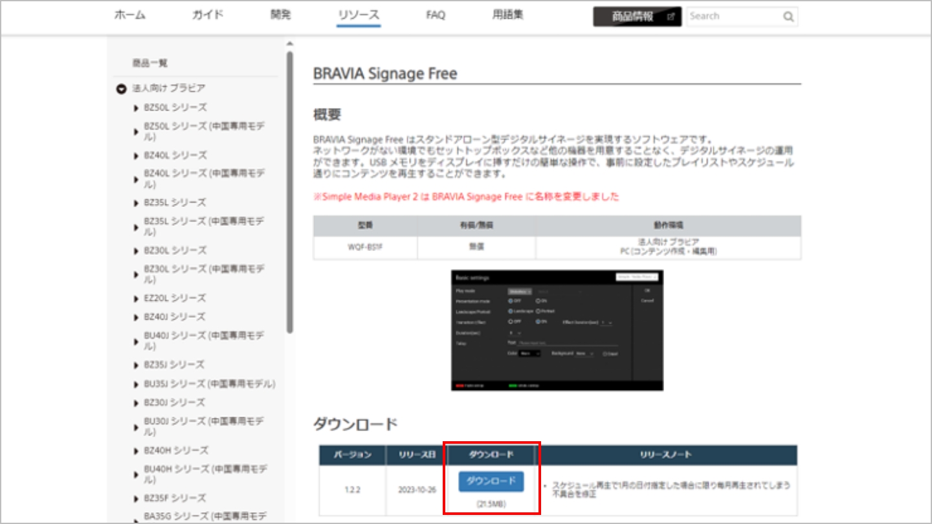Viewport: 932px width, 524px height.
Task: Click the sidebar scroll-up arrow icon
Action: [289, 44]
